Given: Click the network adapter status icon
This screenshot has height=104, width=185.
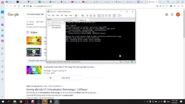Looking at the screenshot, I should coord(126,62).
